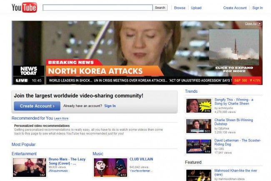Viewport: 271px width, 181px height.
Task: Open David Letterman - The Scooter-Riding Dog title
Action: (238, 142)
